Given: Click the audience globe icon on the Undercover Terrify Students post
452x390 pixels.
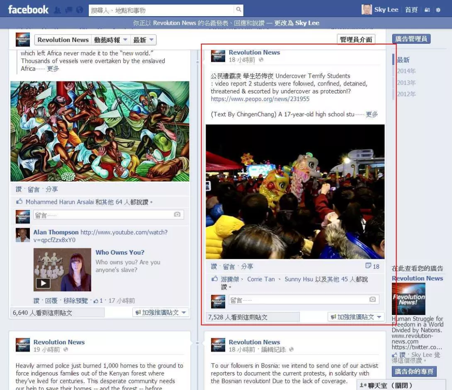Looking at the screenshot, I should 261,60.
